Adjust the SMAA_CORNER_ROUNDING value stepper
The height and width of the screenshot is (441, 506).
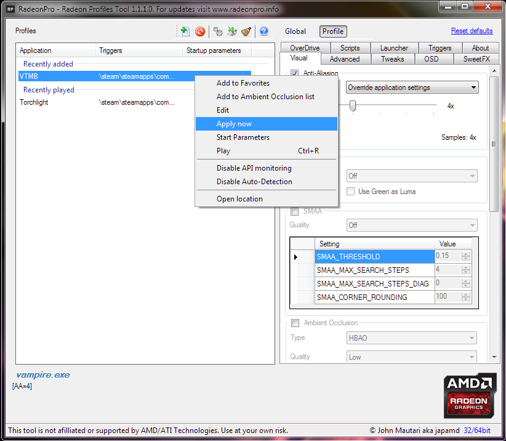pos(465,297)
